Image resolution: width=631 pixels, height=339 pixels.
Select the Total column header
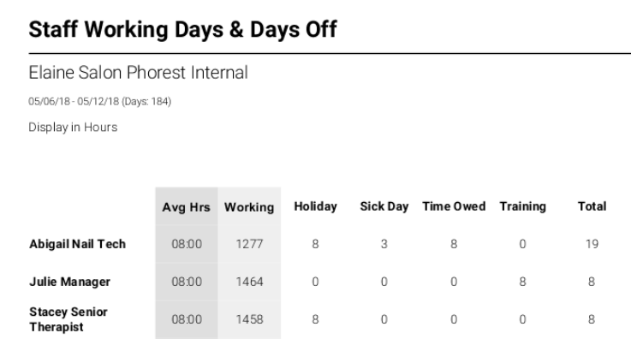pos(592,206)
